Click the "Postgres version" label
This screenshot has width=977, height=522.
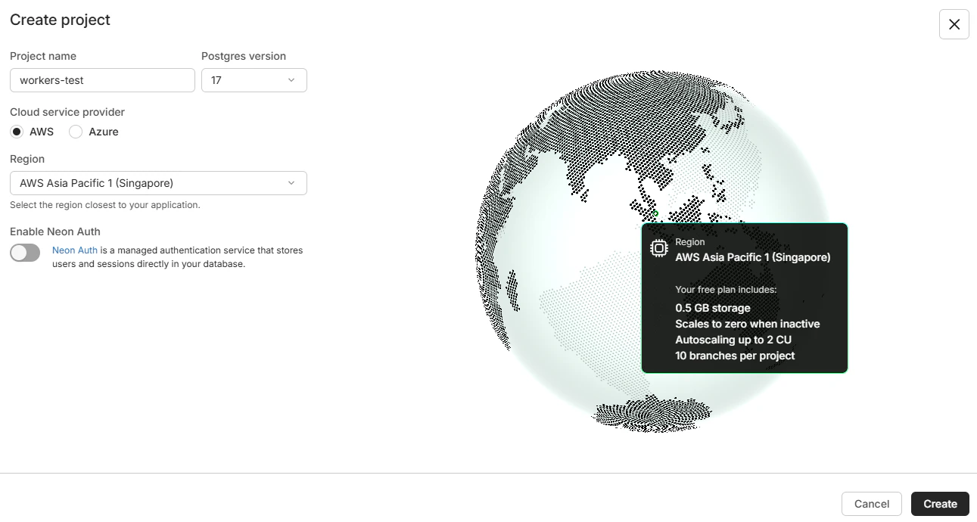coord(244,56)
